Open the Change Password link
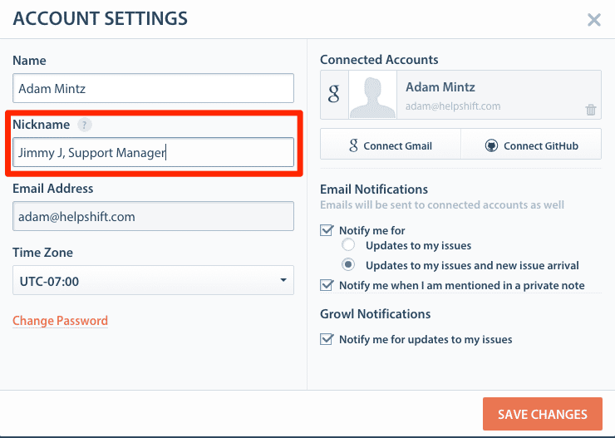 [x=60, y=321]
